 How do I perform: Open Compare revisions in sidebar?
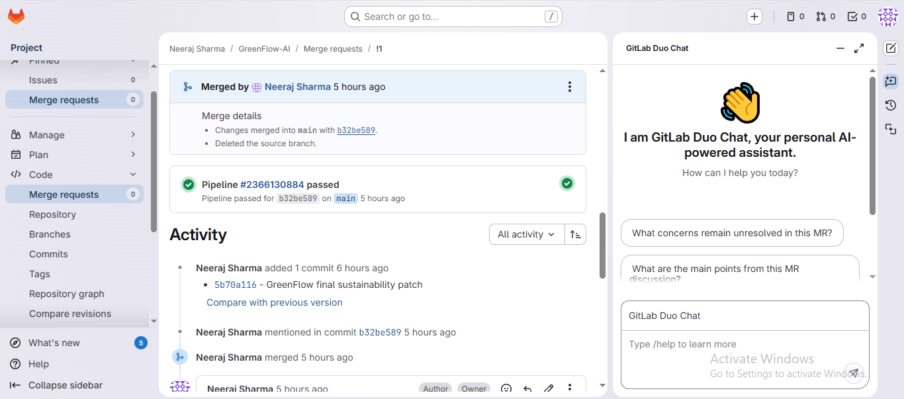click(x=74, y=314)
